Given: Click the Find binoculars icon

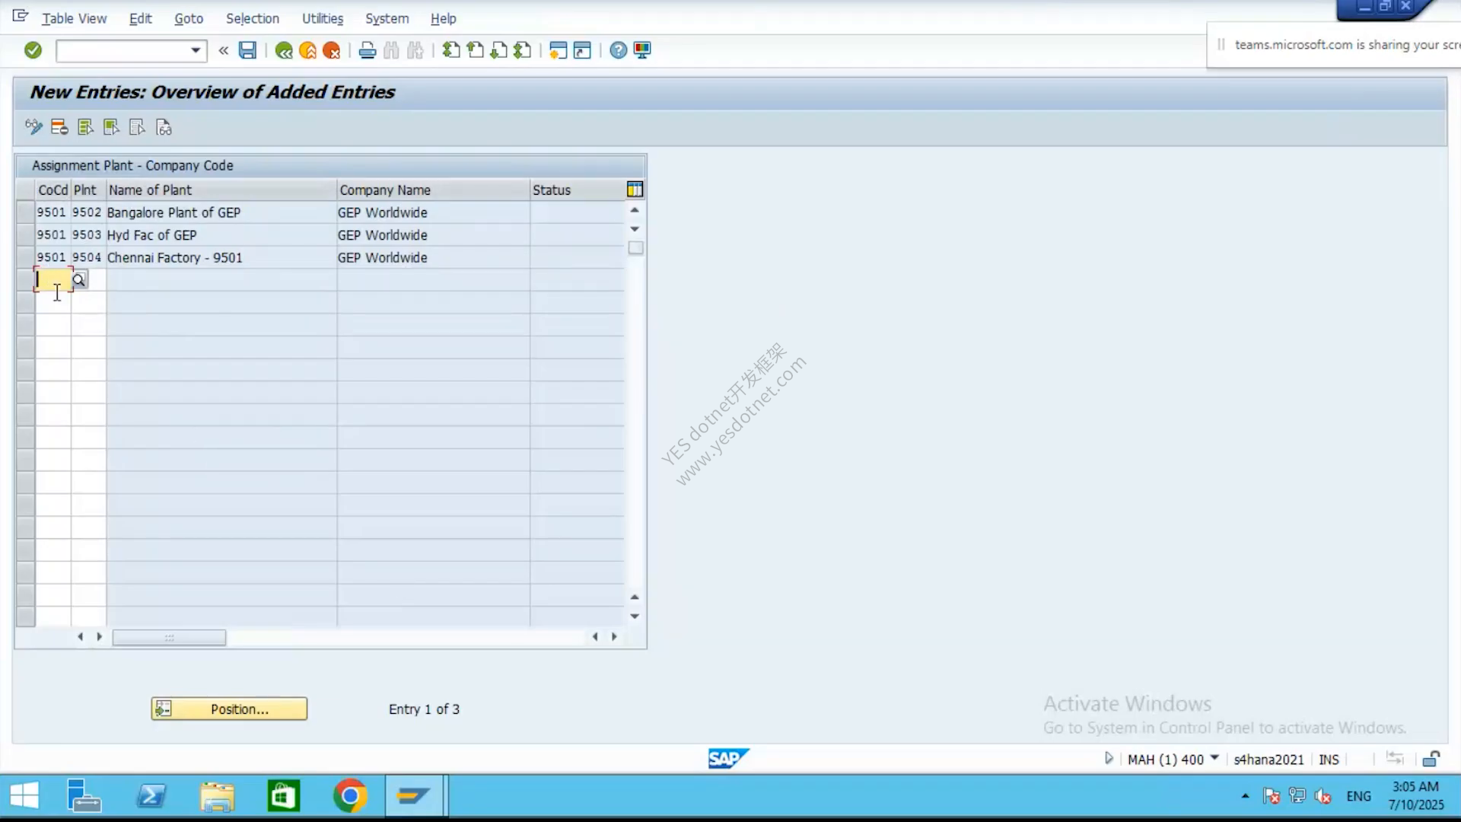Looking at the screenshot, I should click(x=391, y=50).
